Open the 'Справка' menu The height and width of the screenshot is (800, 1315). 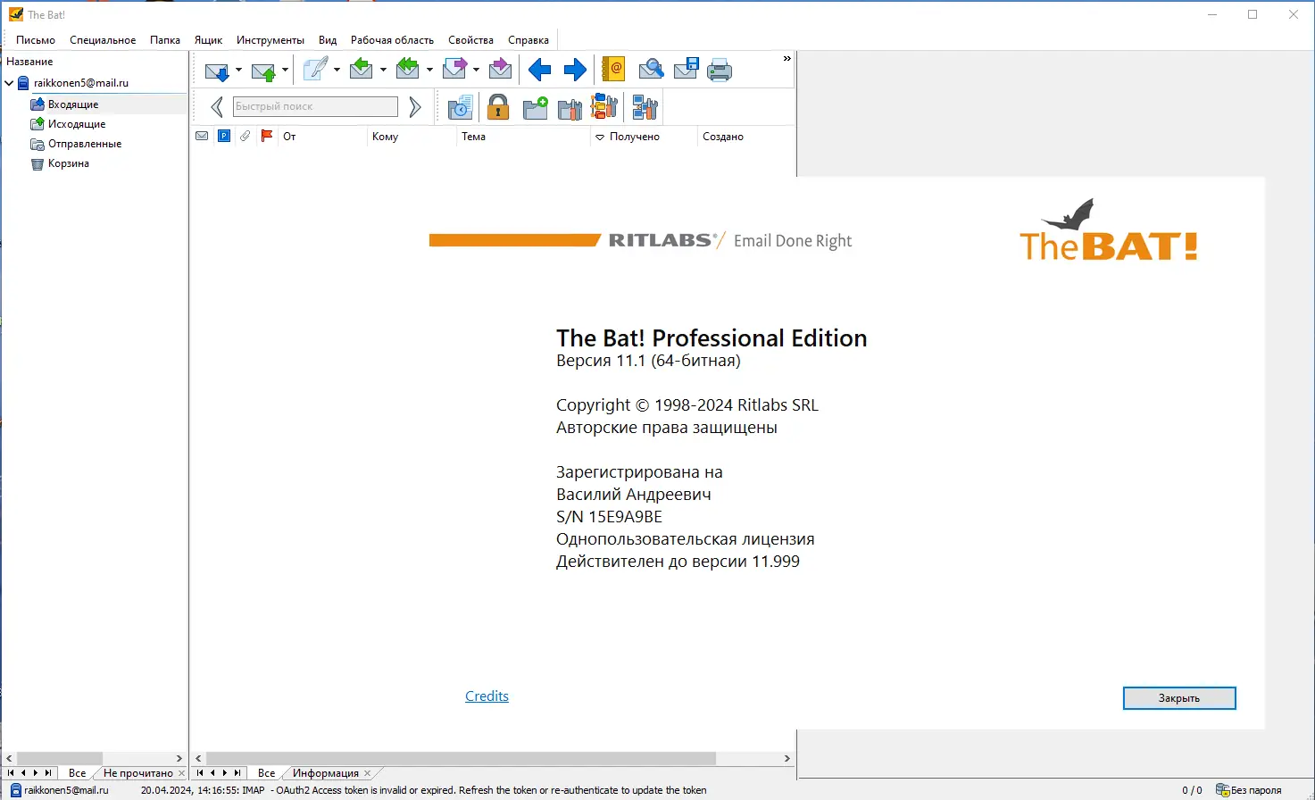click(528, 40)
